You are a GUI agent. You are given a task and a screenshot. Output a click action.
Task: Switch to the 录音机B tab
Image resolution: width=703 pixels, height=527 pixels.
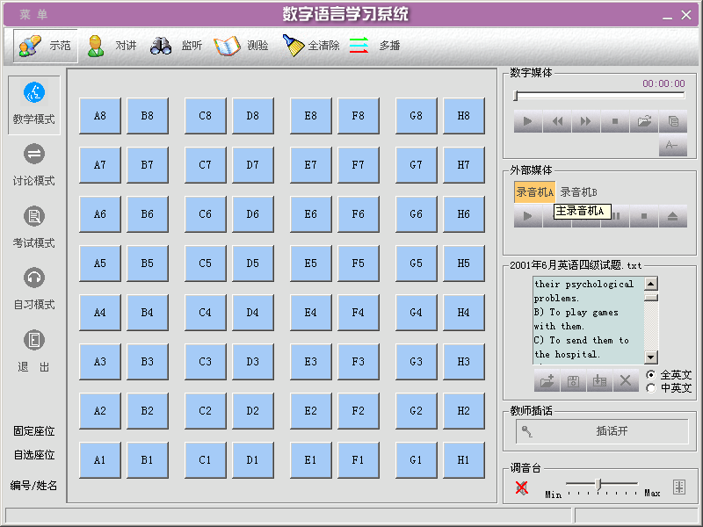pyautogui.click(x=578, y=191)
